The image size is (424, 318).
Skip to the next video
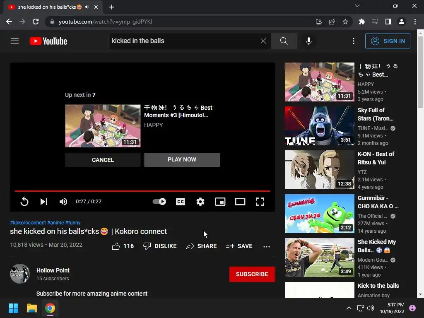[44, 202]
